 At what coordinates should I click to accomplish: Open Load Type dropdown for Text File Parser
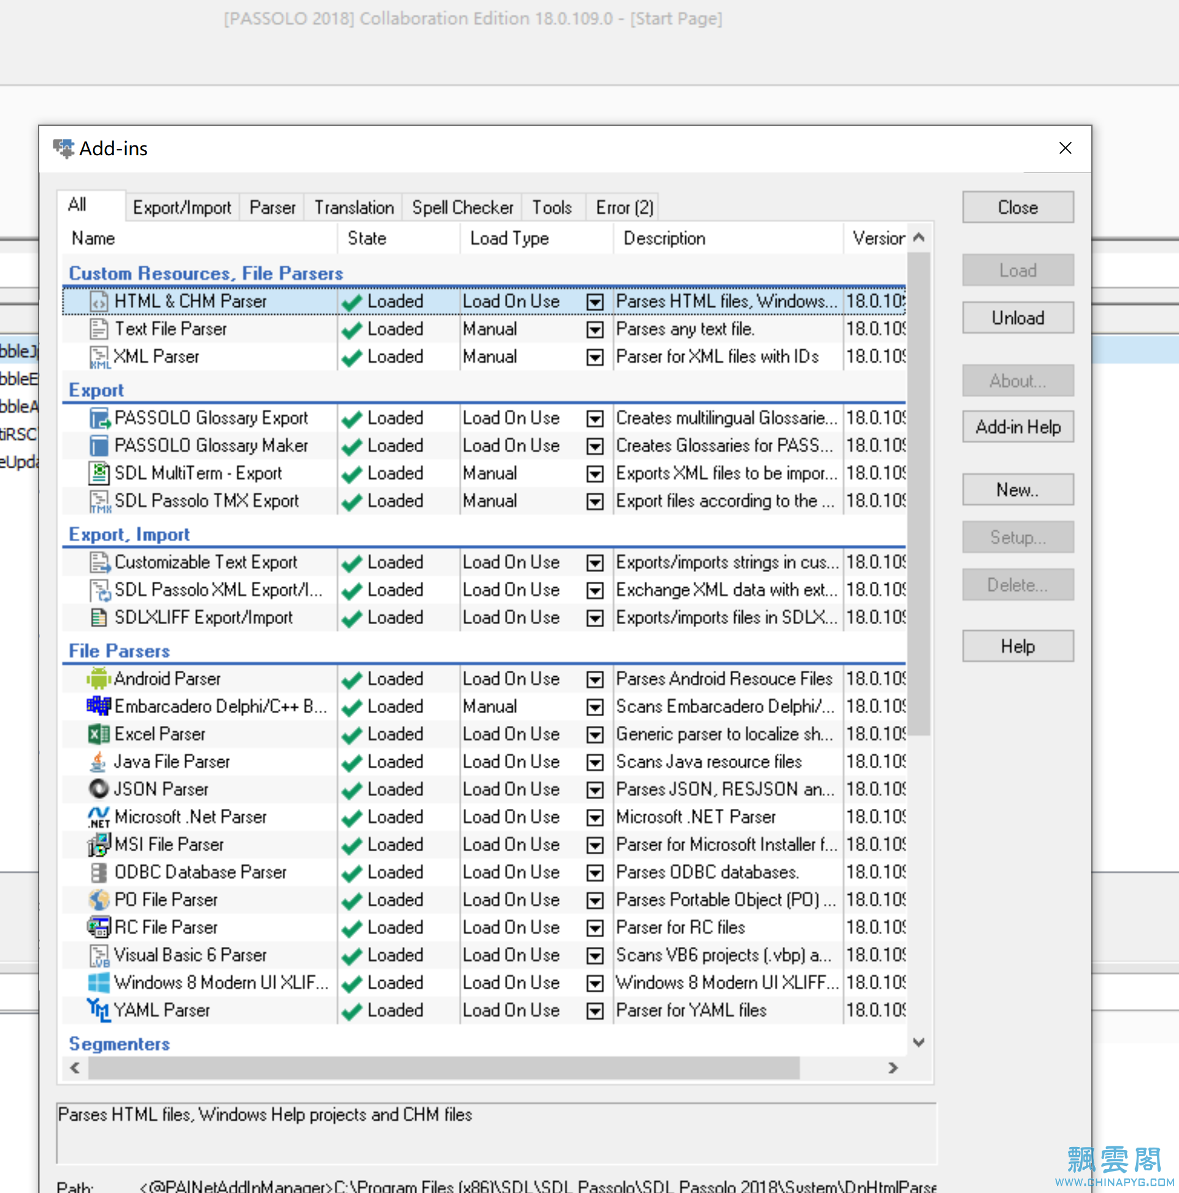point(594,330)
